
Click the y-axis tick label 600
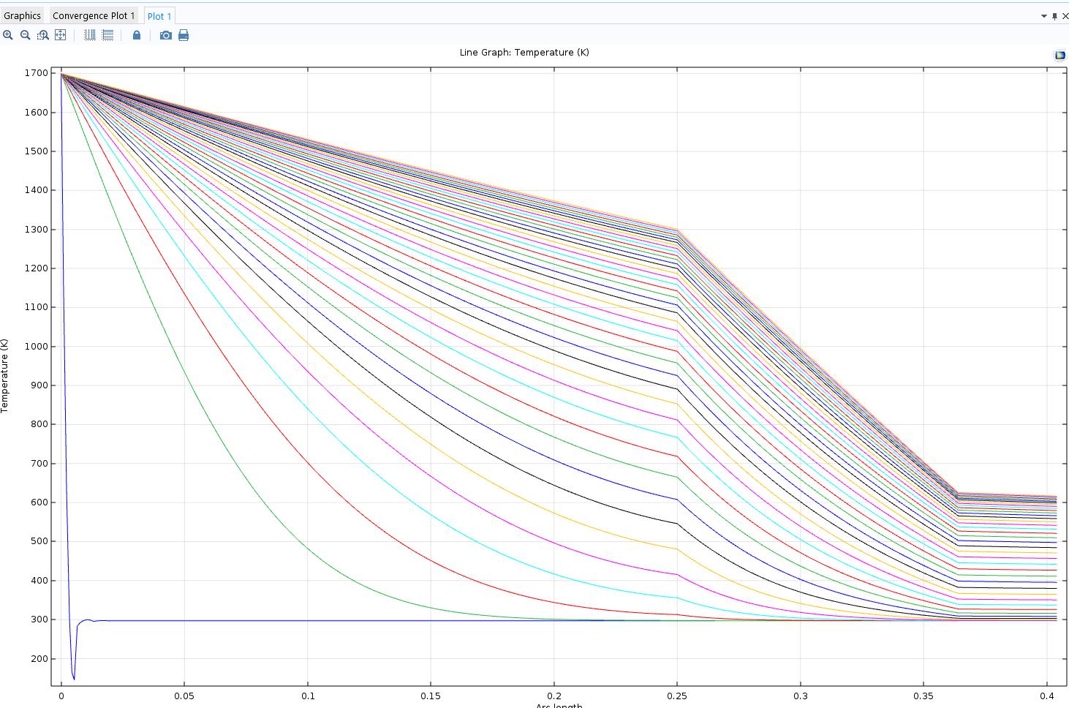[x=39, y=502]
